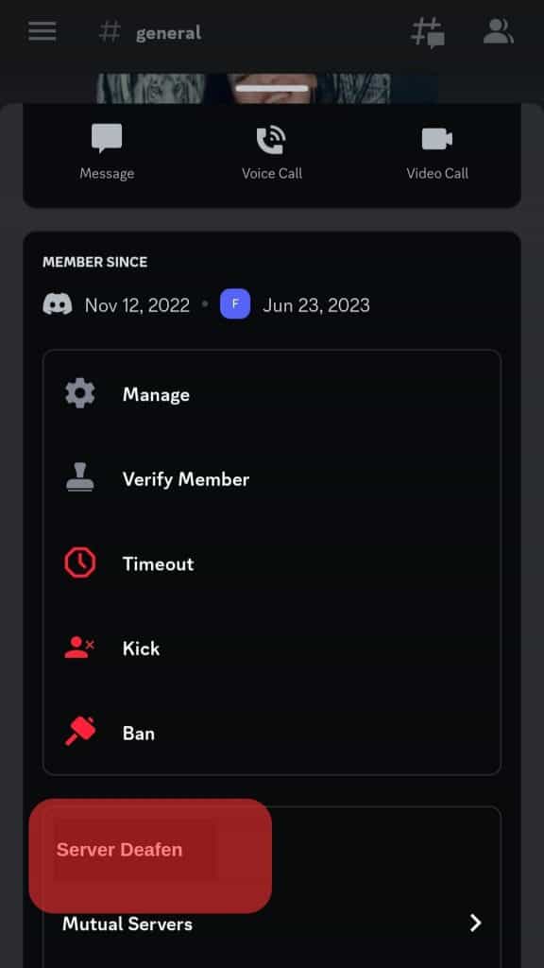The width and height of the screenshot is (544, 968).
Task: Click the Discord logo next to join date
Action: click(x=57, y=304)
